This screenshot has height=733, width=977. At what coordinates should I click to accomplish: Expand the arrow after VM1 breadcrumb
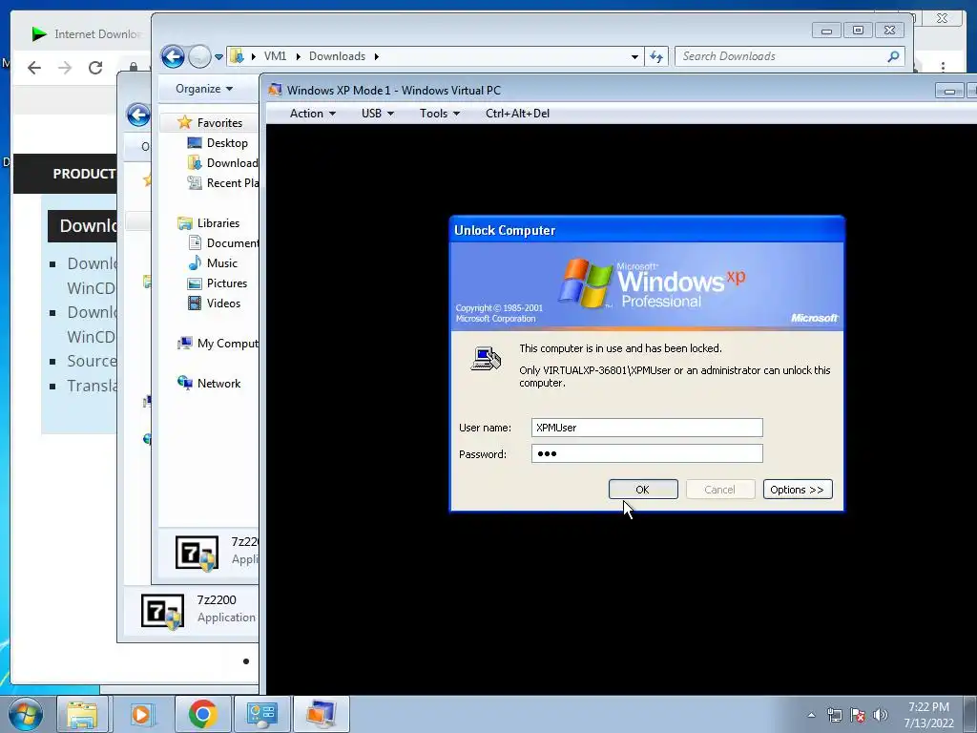click(x=298, y=56)
